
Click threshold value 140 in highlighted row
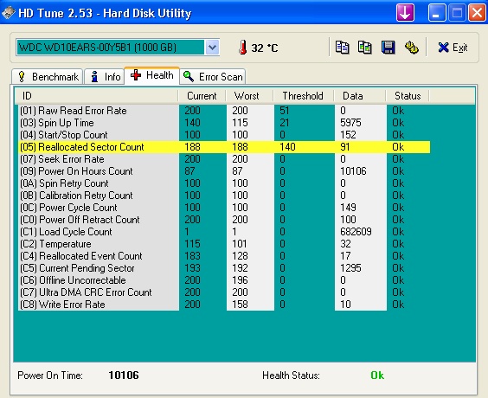287,147
